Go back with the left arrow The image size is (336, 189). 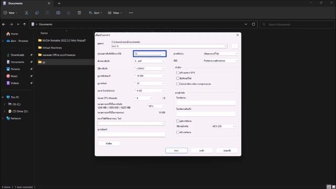(4, 25)
